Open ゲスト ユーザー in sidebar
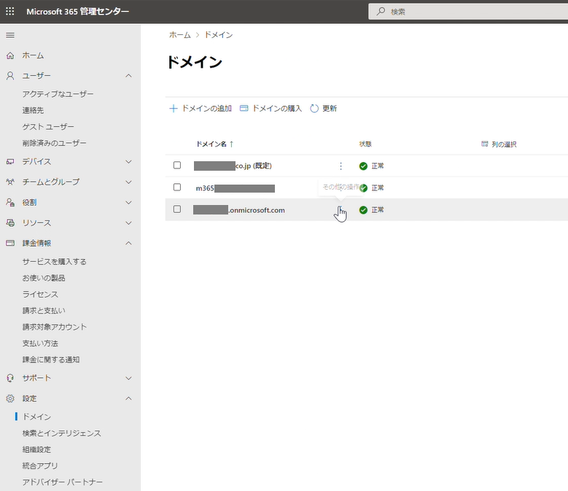 coord(48,126)
